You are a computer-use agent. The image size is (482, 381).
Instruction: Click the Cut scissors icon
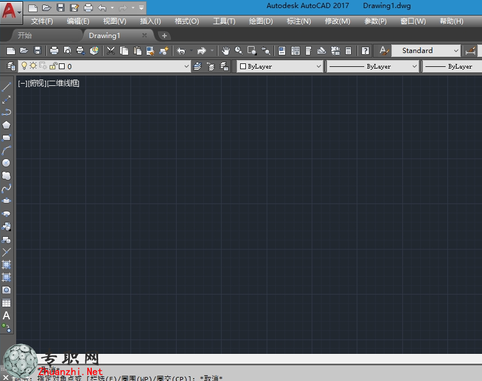tap(111, 51)
